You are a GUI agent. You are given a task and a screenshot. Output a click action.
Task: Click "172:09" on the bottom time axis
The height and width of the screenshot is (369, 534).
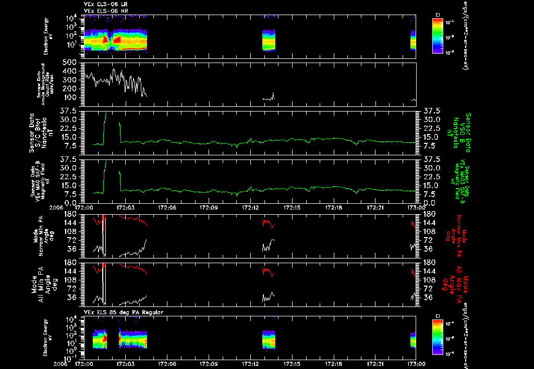[209, 364]
